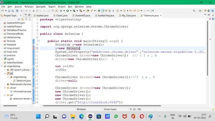This screenshot has height=121, width=215.
Task: Select the StaticNonStatic project
Action: (15, 63)
